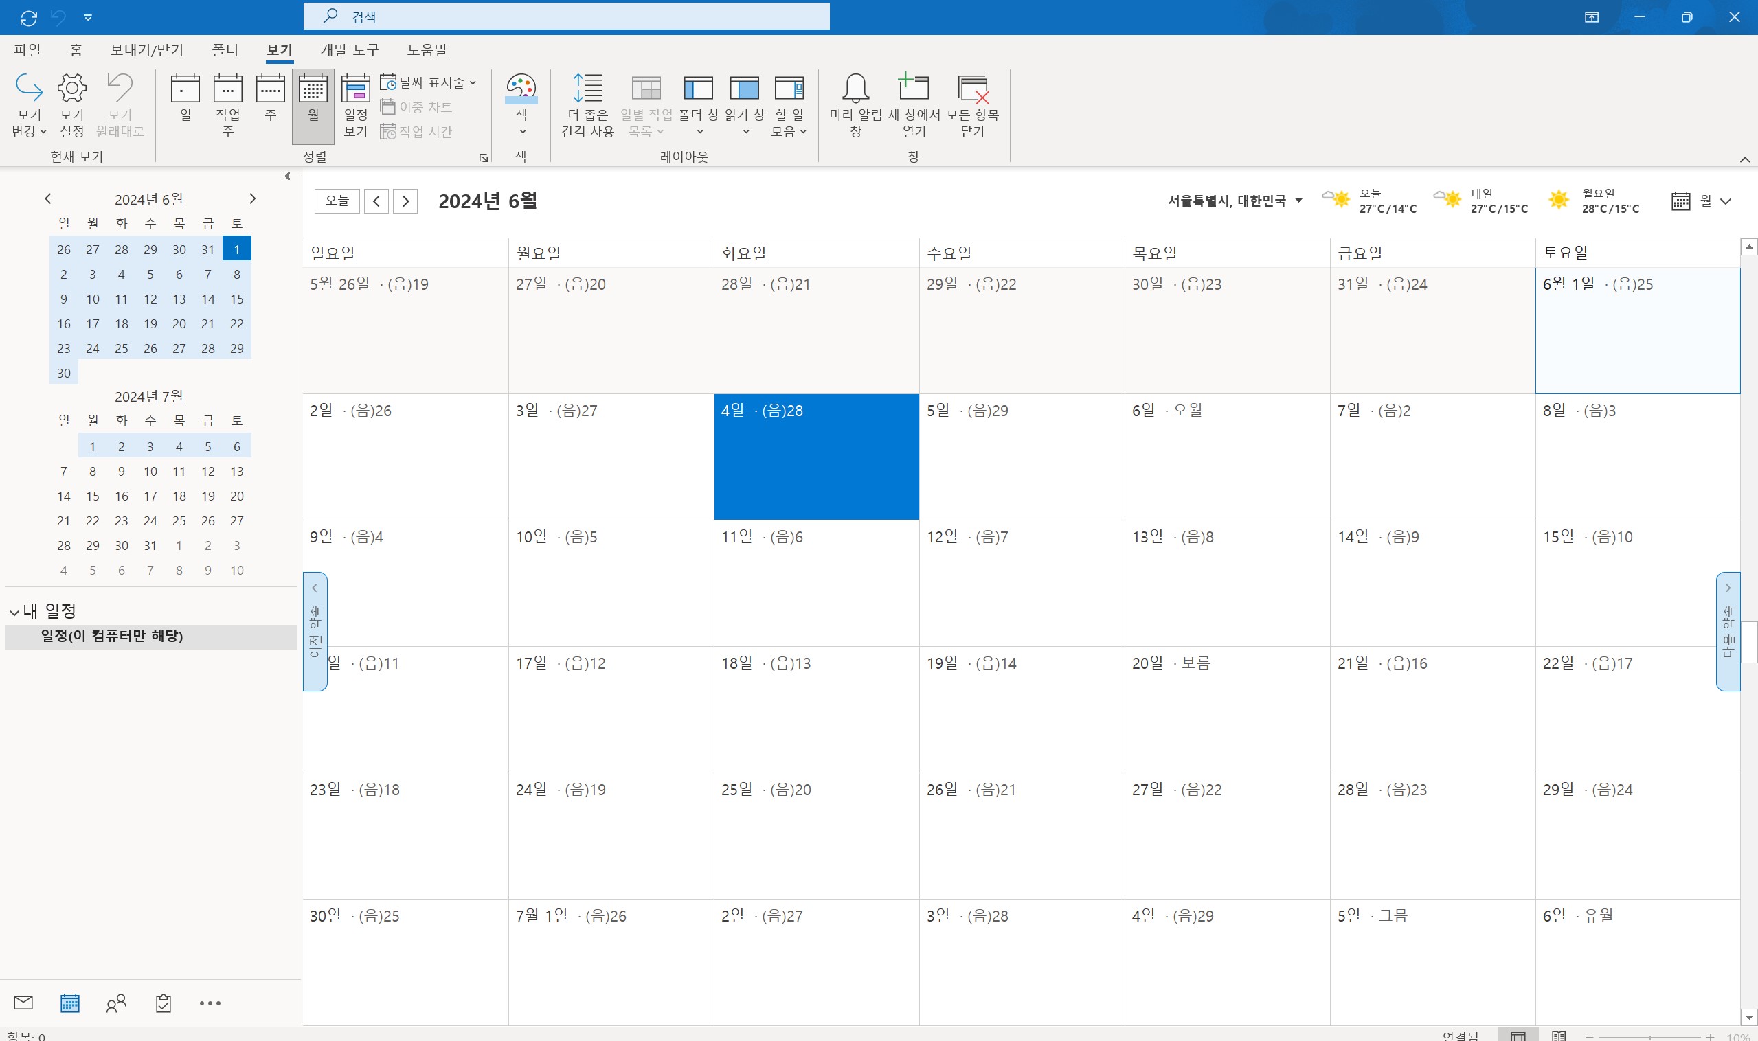Screen dimensions: 1758x1041
Task: Click Monday's weather forecast 28°C/15°C
Action: (1593, 201)
